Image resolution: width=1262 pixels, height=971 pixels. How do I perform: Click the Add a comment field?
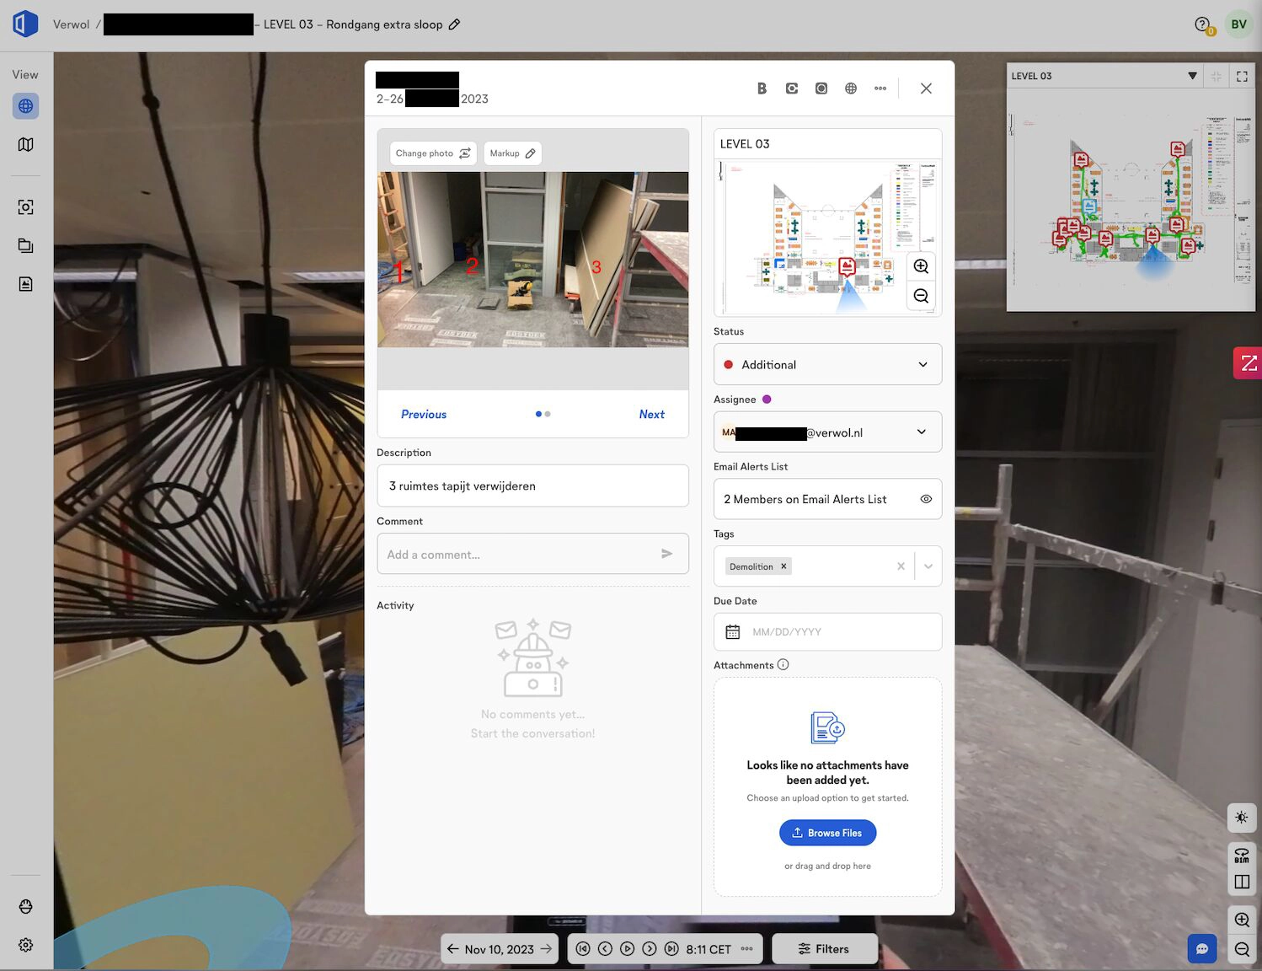click(x=522, y=555)
